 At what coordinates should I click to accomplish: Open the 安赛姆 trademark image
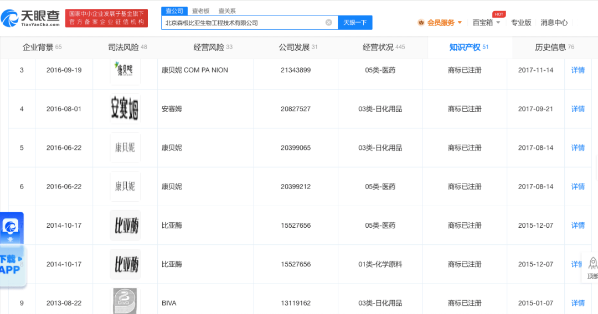(125, 109)
